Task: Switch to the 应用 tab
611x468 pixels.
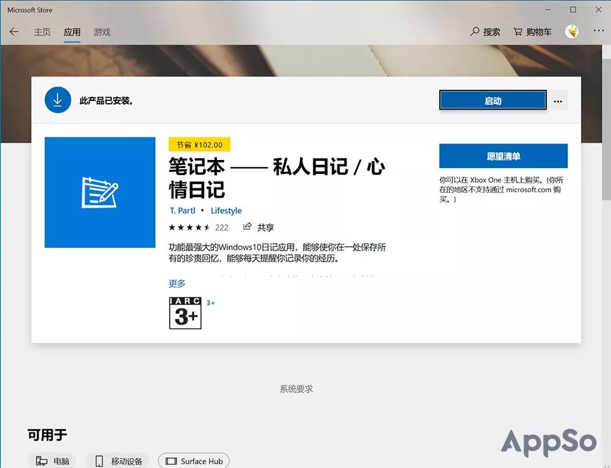Action: click(72, 32)
